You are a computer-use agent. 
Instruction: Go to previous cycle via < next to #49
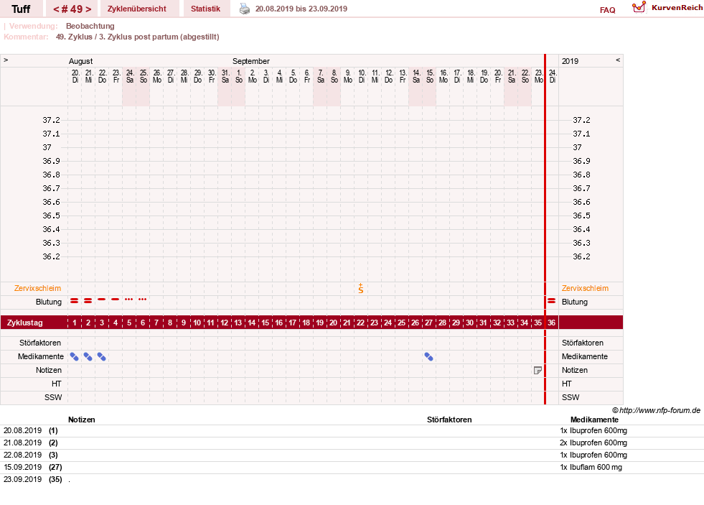click(56, 9)
